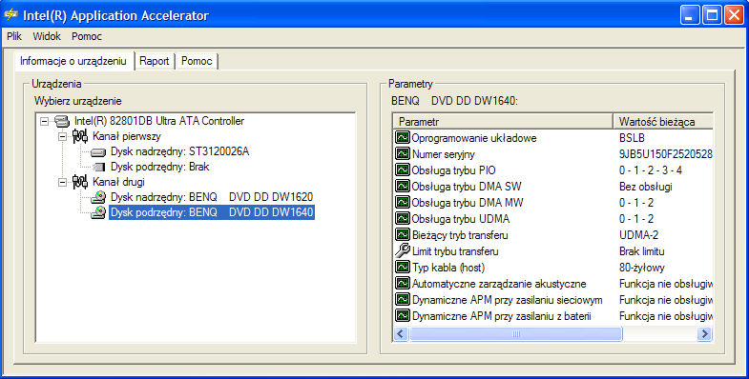The width and height of the screenshot is (749, 379).
Task: Click the horizontal scrollbar right arrow
Action: (704, 333)
